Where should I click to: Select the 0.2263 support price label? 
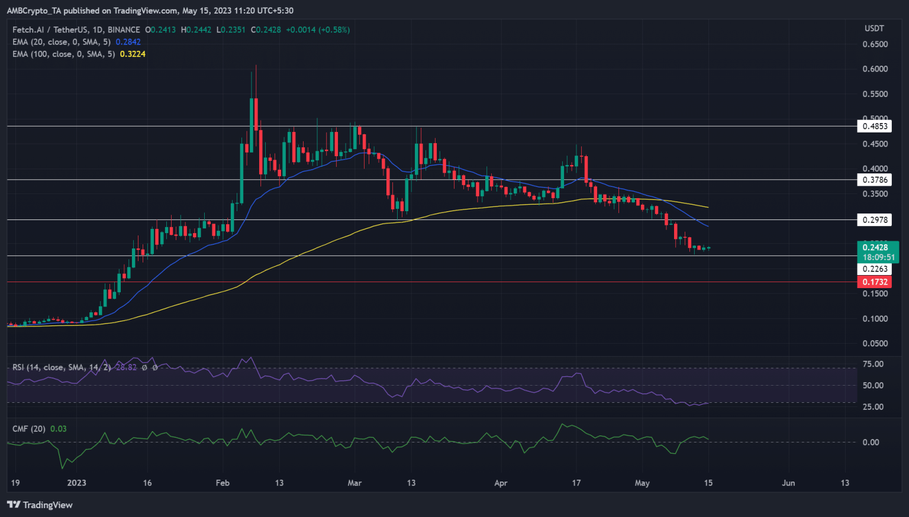875,269
